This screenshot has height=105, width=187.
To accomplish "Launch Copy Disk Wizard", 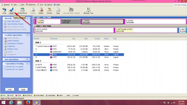I will coord(13,21).
